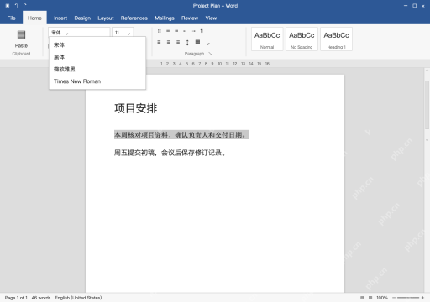Click the zoom slider track in status bar
Screen dimensions: 430x302
click(x=408, y=298)
